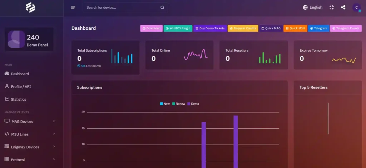366x168 pixels.
Task: Click the 5% Last month indicator
Action: pyautogui.click(x=89, y=66)
